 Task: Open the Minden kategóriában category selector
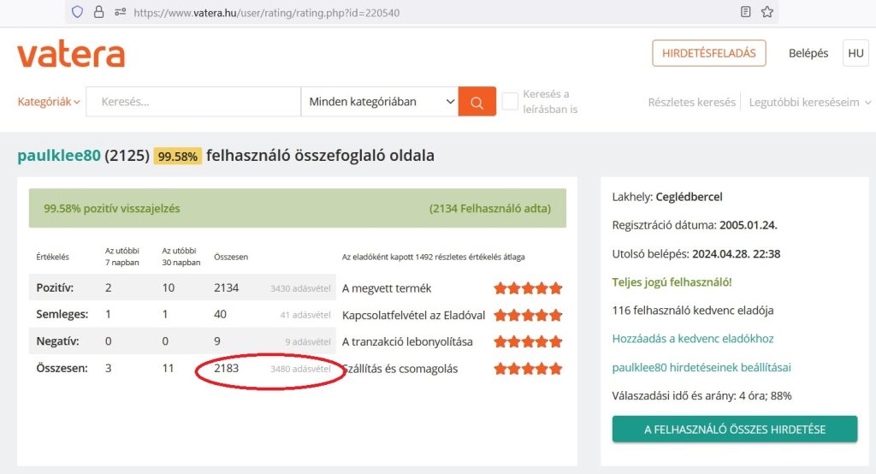(380, 102)
